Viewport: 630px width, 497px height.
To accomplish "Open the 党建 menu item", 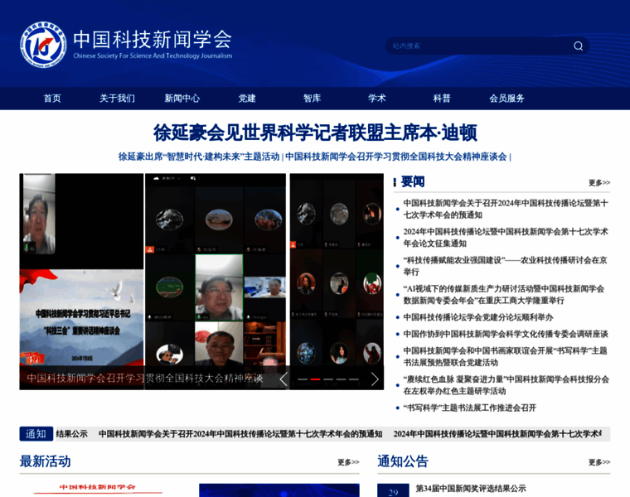I will coord(247,99).
